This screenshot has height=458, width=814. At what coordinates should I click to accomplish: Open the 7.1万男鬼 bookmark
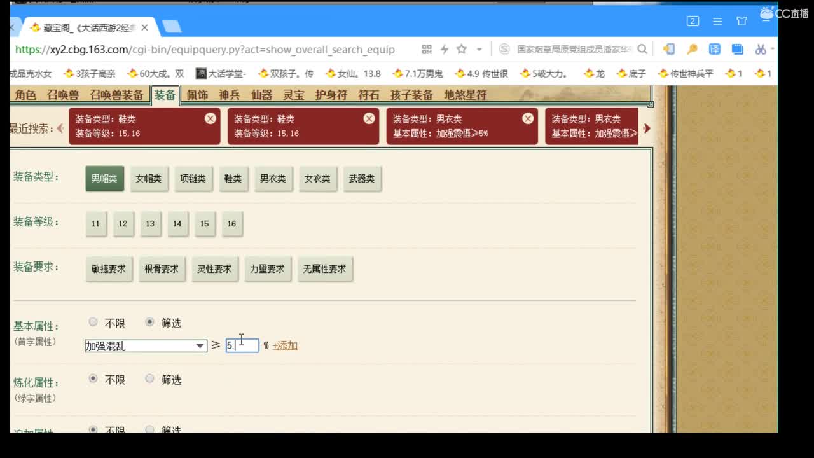[x=418, y=73]
